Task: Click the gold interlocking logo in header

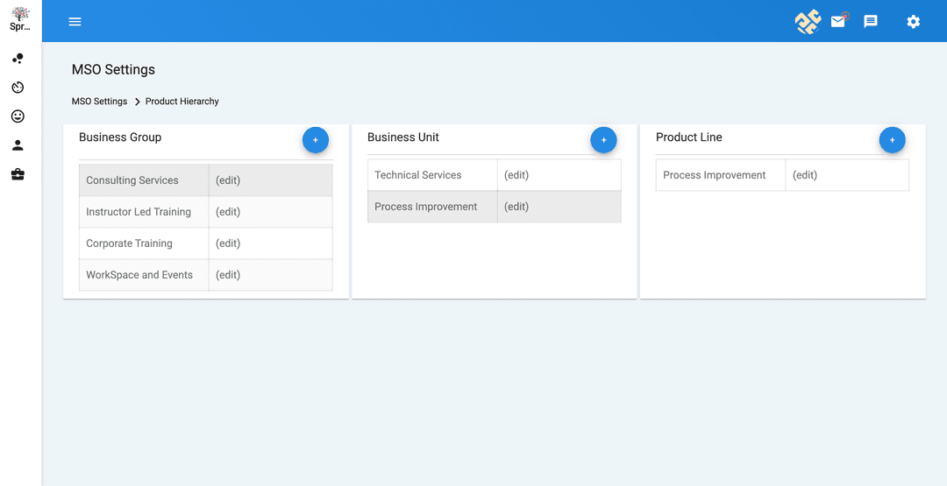Action: (x=808, y=22)
